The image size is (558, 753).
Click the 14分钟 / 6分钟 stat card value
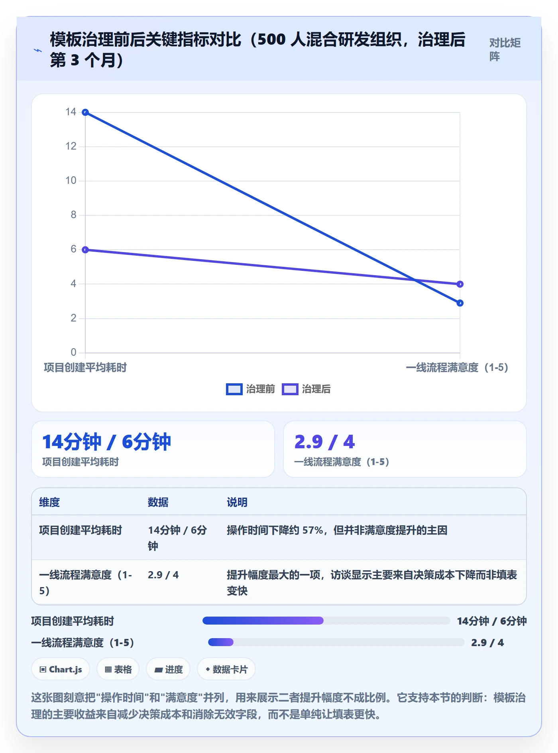click(x=106, y=442)
